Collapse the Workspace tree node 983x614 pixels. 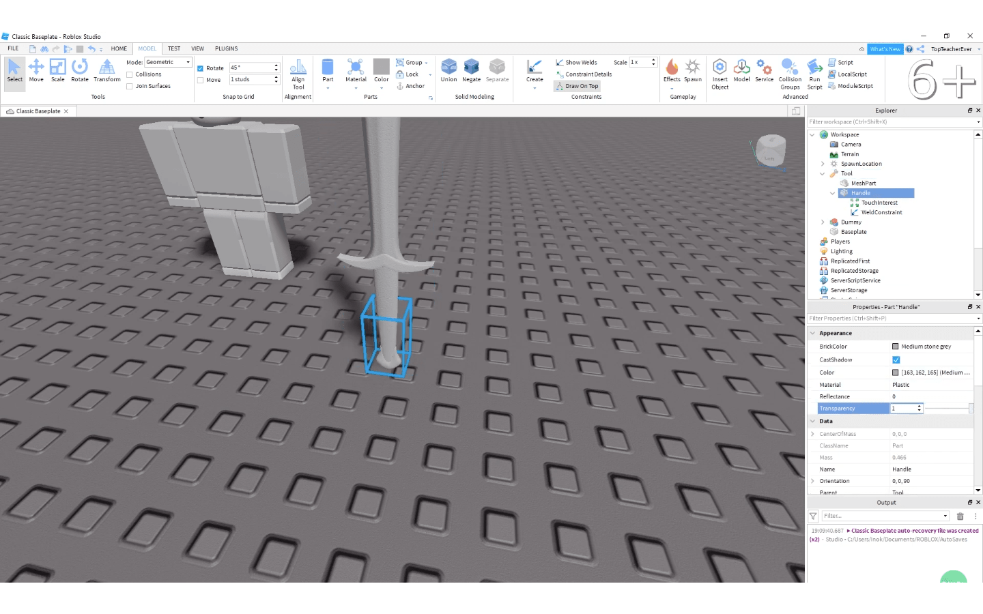[x=812, y=134]
